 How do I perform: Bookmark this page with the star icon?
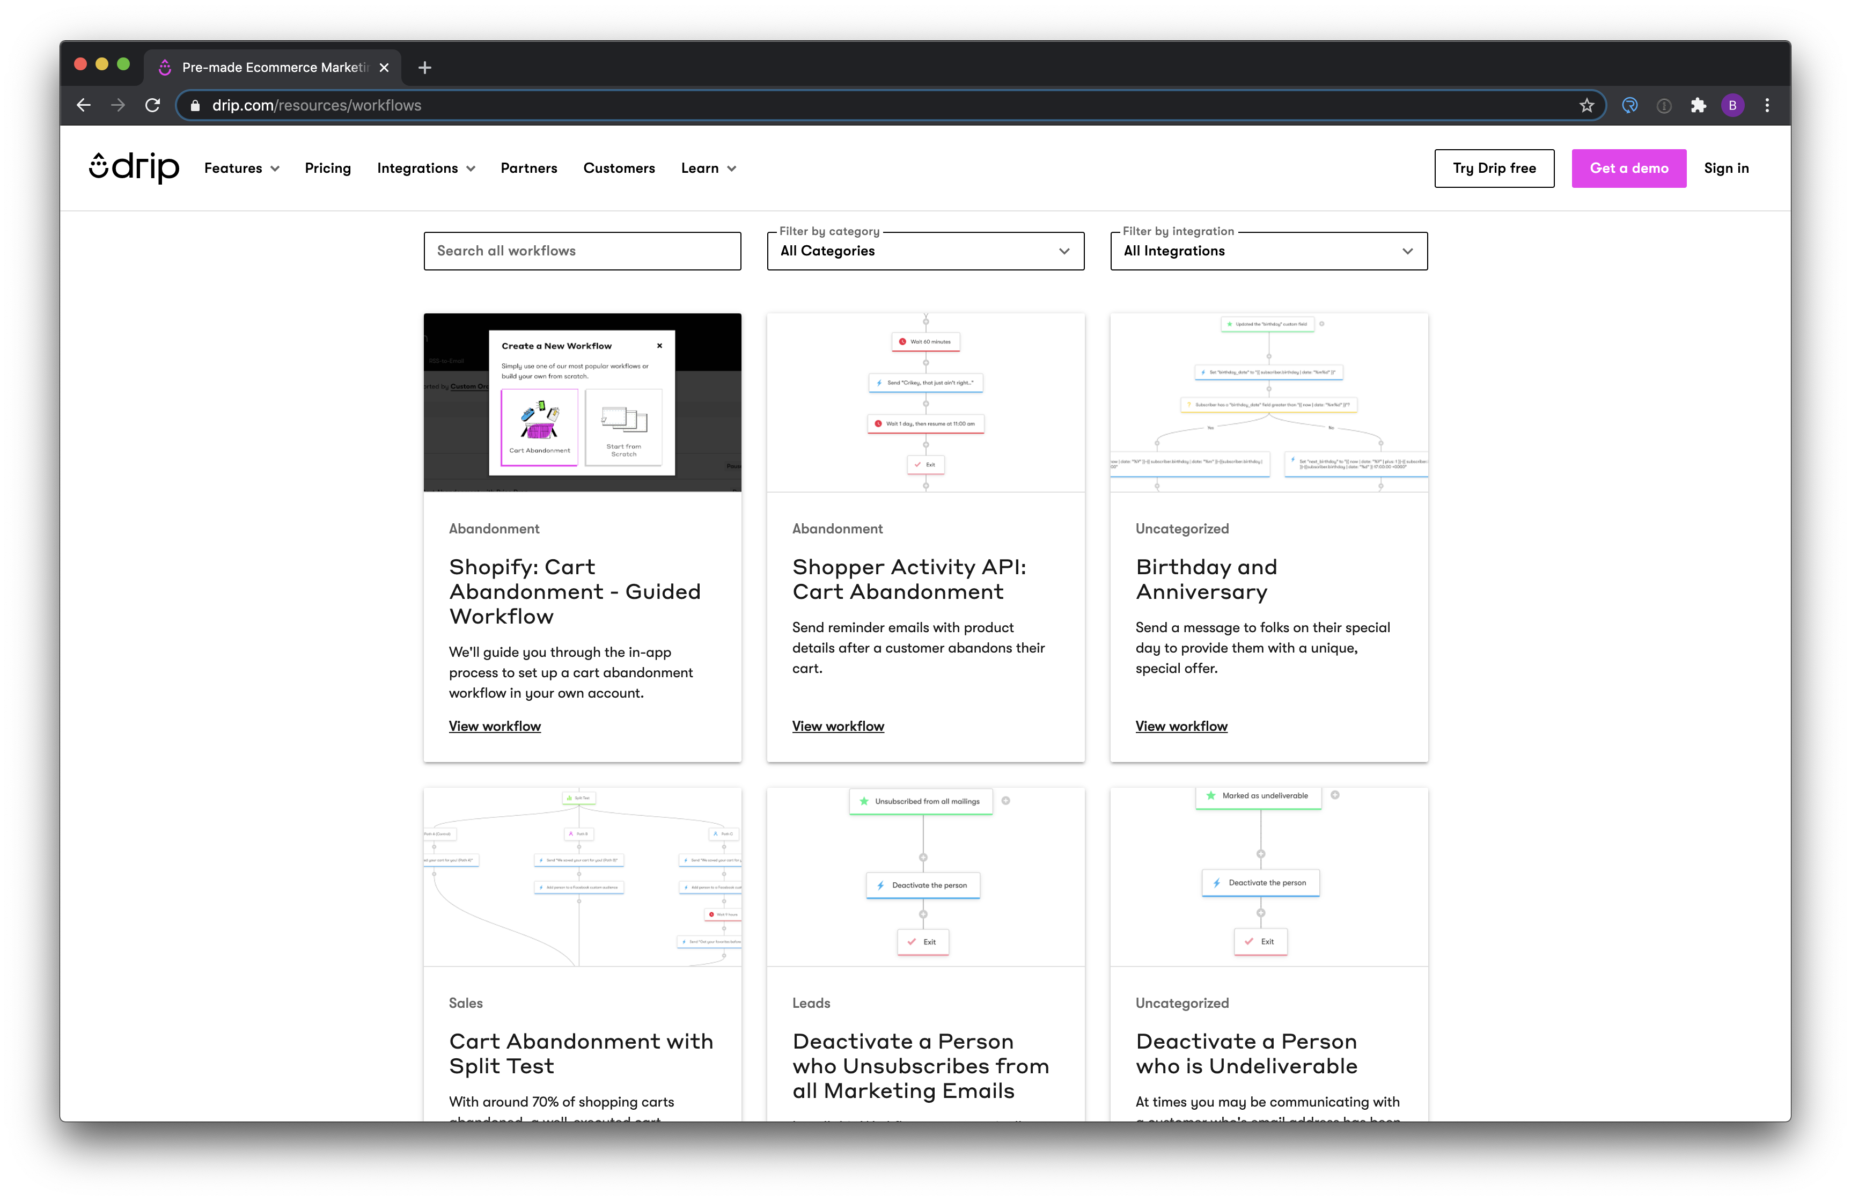tap(1586, 105)
